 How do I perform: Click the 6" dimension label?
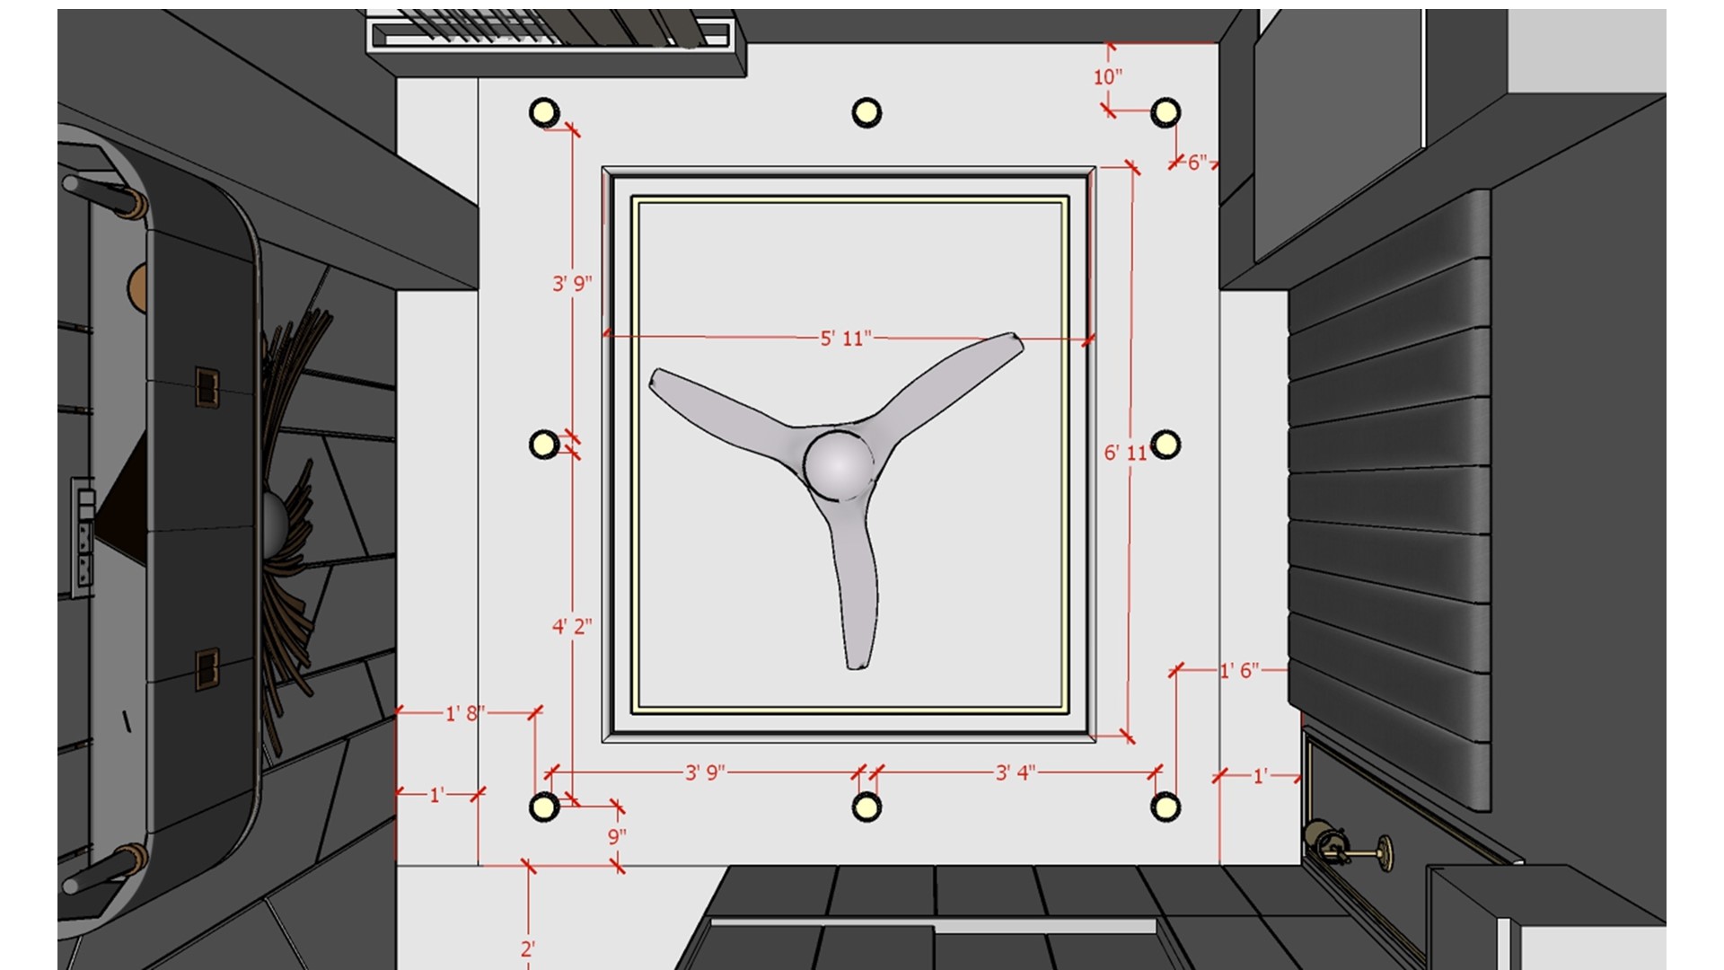(1198, 163)
